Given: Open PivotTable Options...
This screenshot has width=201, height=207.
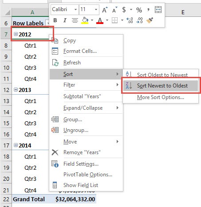Looking at the screenshot, I should point(86,175).
